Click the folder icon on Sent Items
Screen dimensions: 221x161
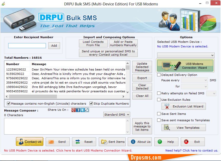[x=104, y=142]
